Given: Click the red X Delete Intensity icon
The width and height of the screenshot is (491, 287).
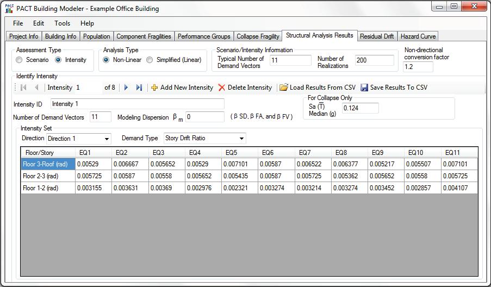Looking at the screenshot, I should click(222, 88).
